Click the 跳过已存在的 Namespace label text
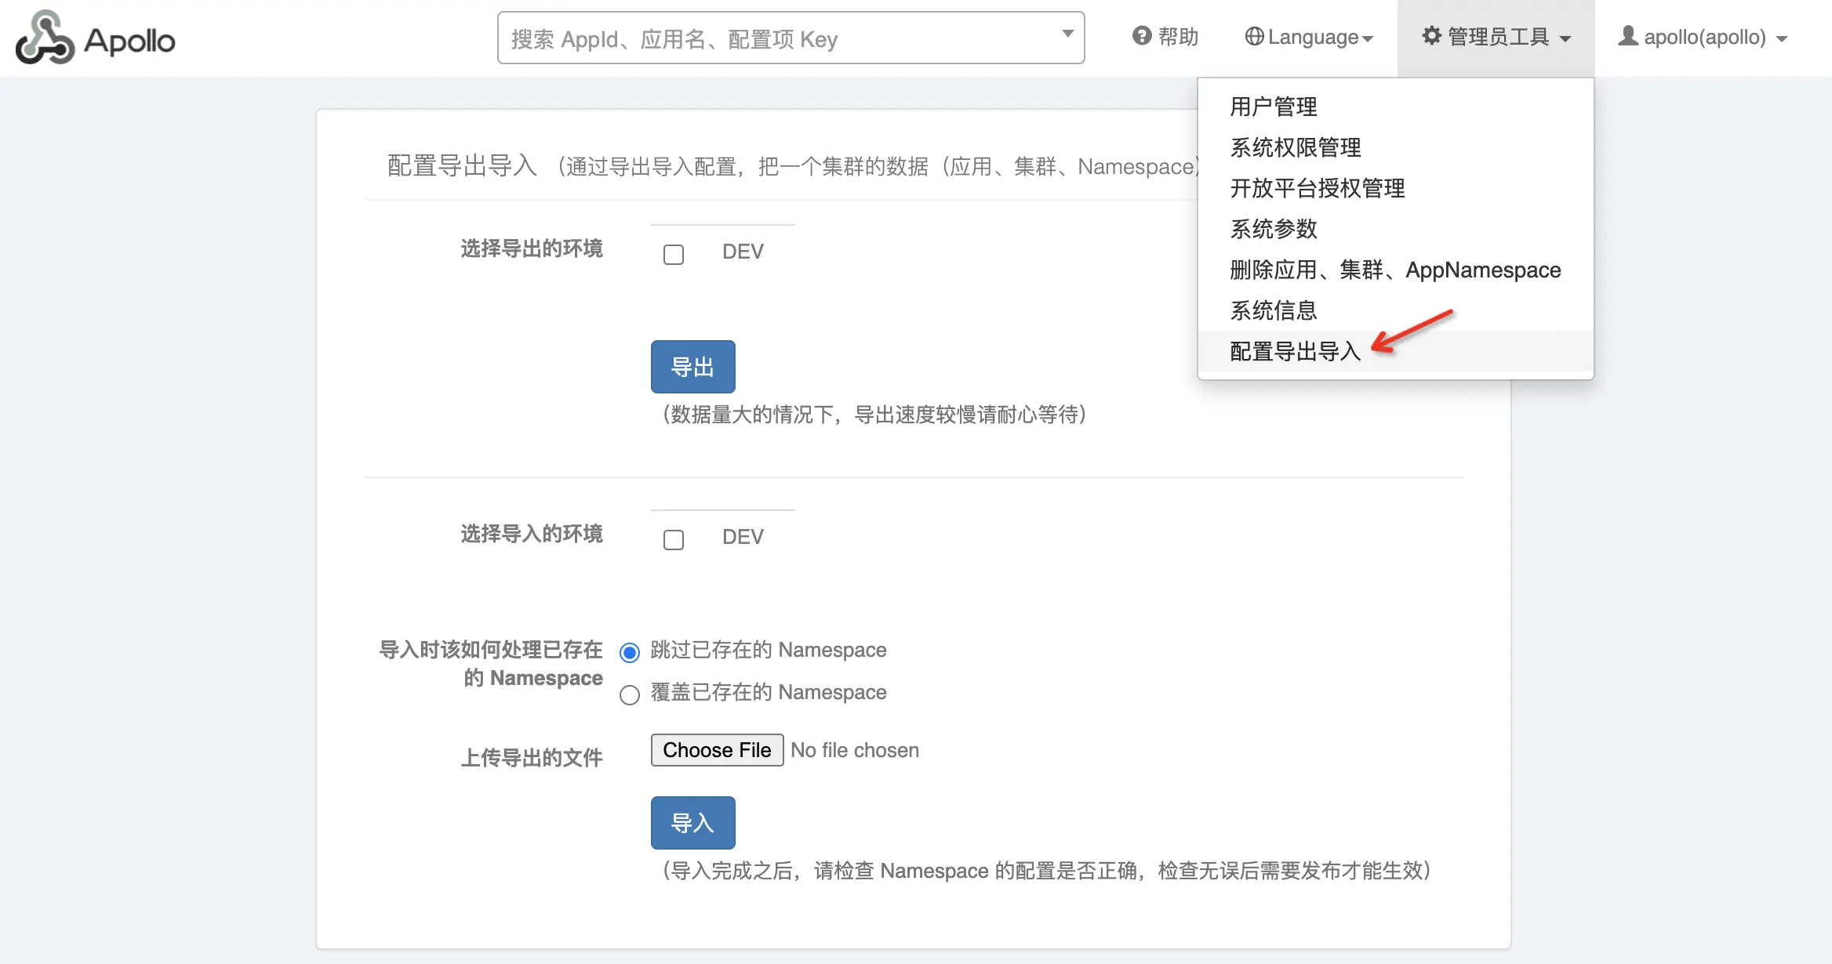The height and width of the screenshot is (964, 1832). 769,650
